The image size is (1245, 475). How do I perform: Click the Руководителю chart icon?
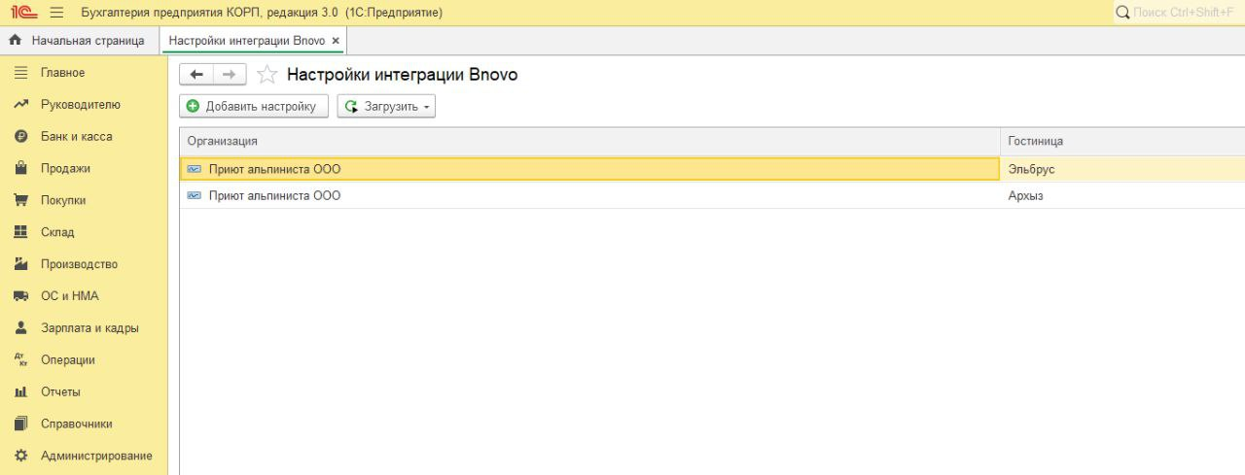point(19,105)
